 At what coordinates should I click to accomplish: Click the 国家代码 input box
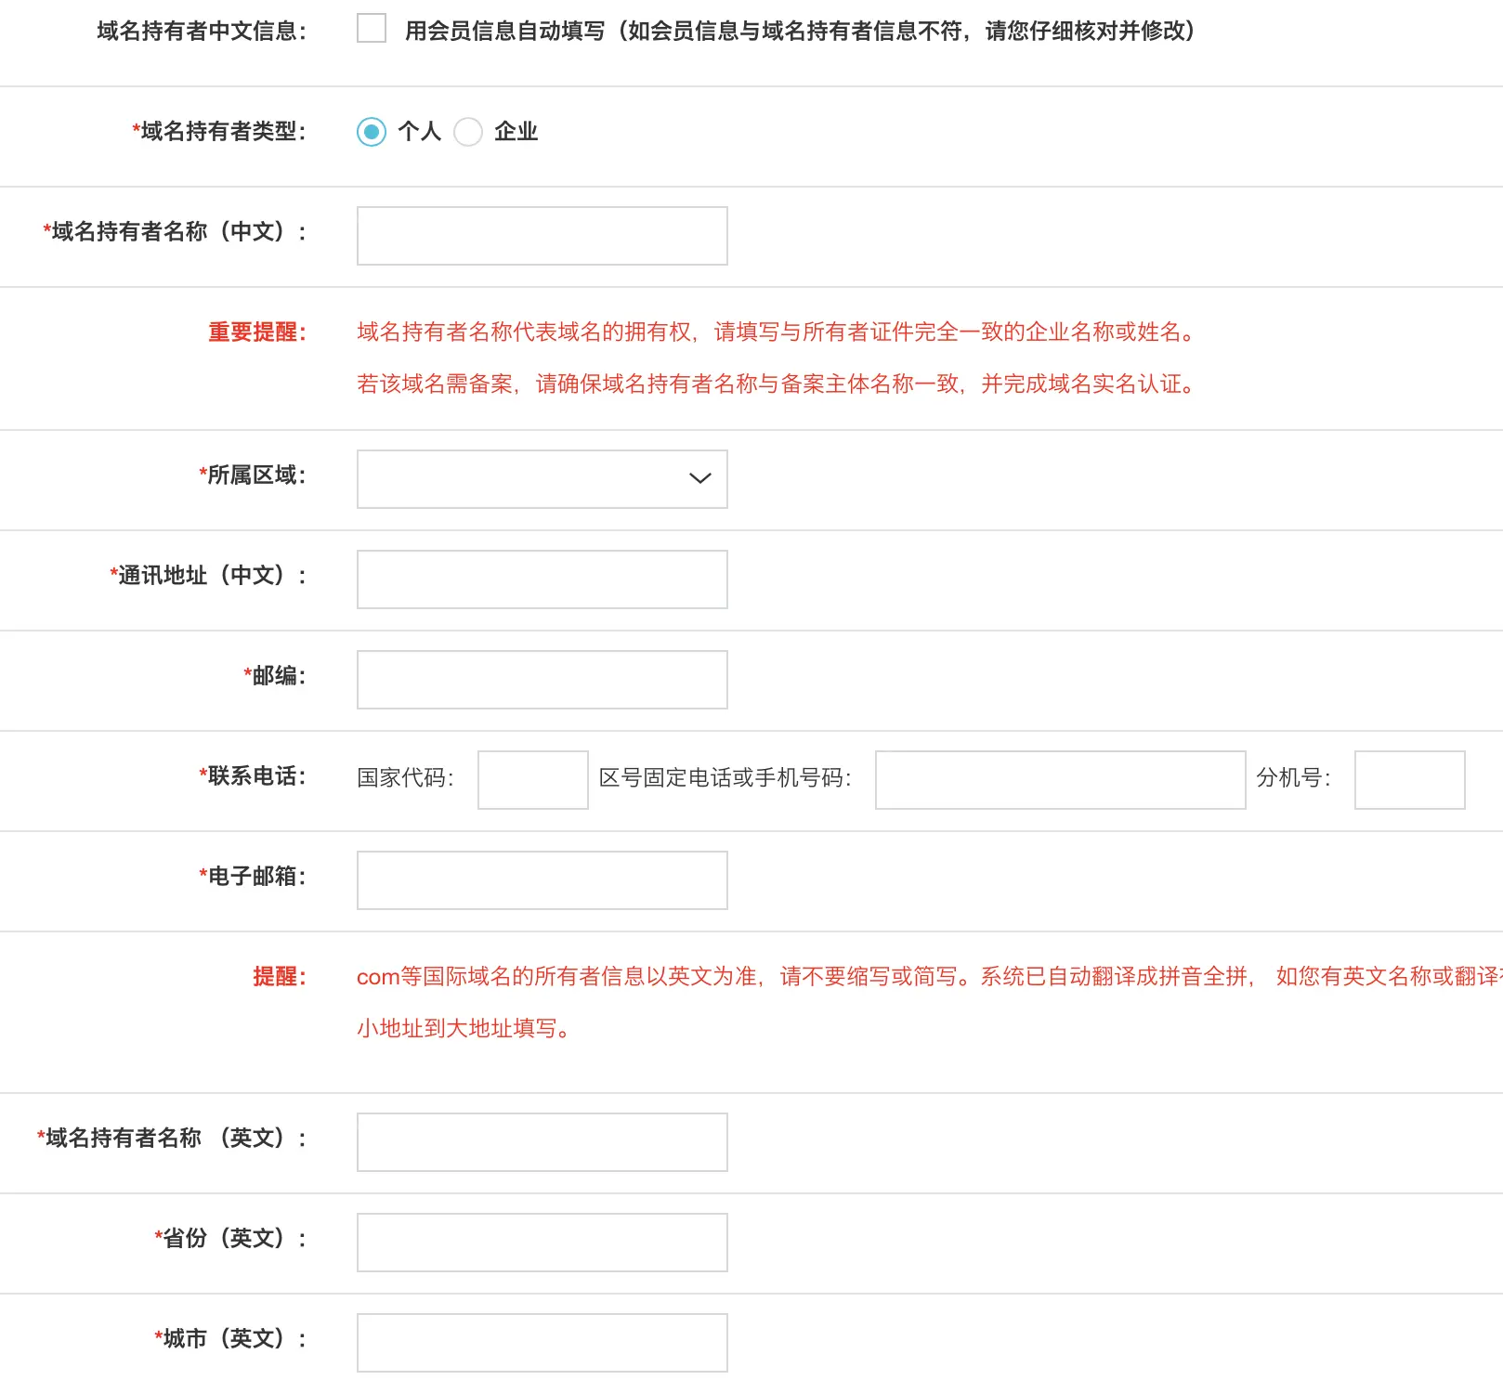point(532,779)
